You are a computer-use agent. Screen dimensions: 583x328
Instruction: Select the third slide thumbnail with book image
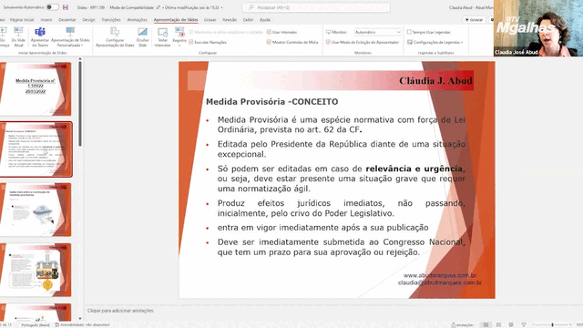click(36, 210)
